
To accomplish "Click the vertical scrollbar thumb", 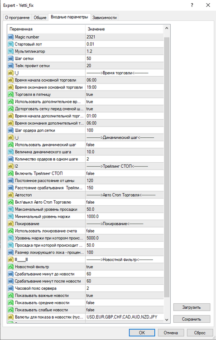I will pos(167,167).
